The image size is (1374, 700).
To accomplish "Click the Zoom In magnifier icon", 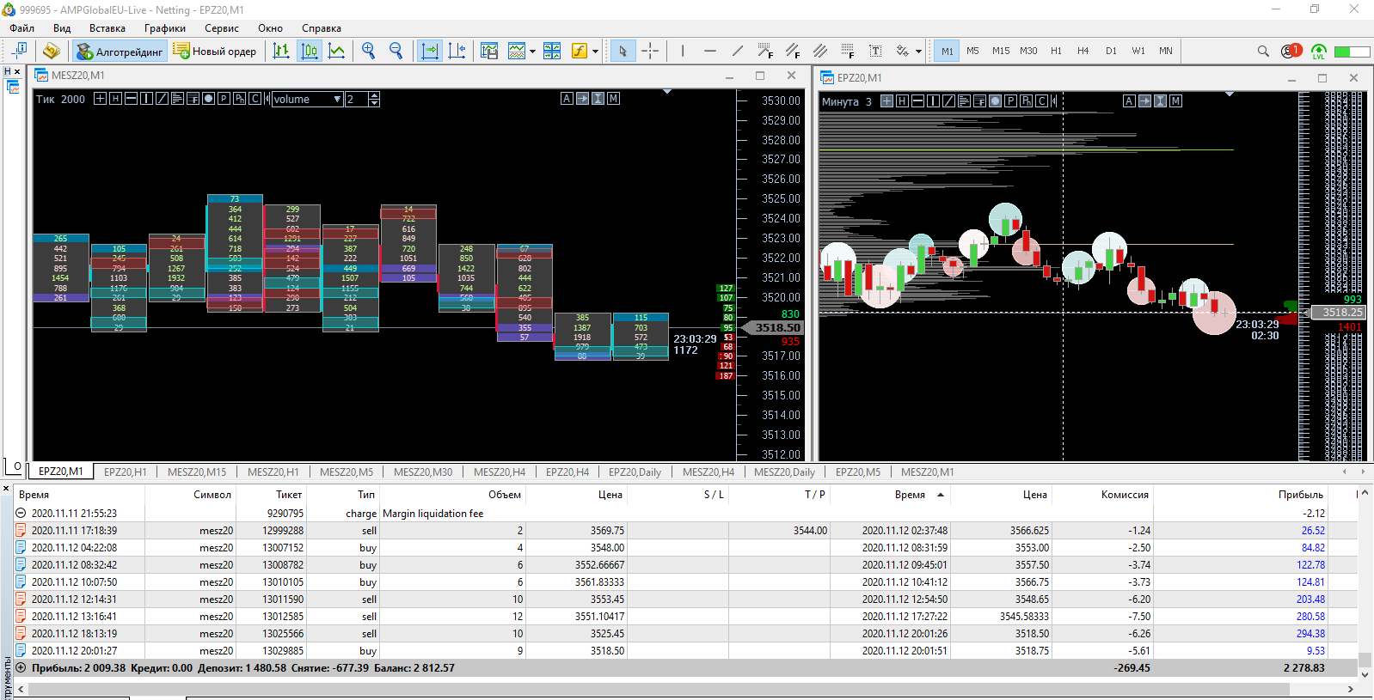I will [x=368, y=51].
